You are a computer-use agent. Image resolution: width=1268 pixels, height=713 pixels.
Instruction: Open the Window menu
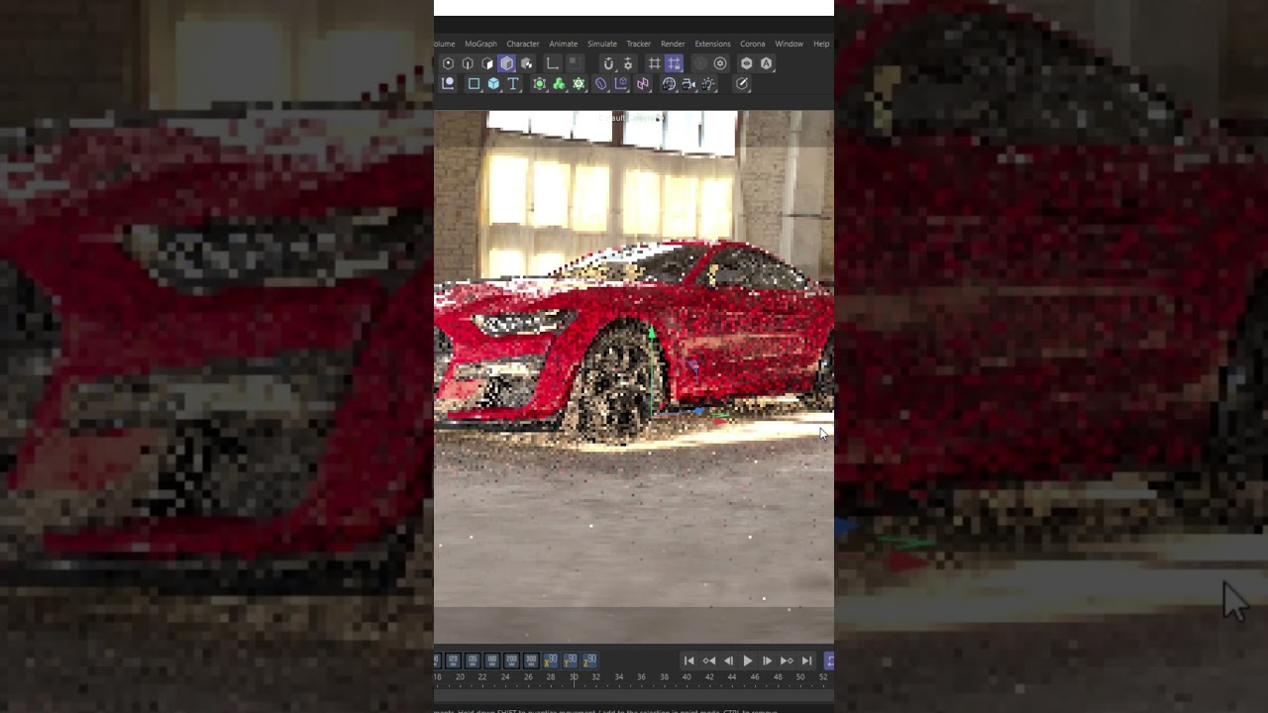click(x=790, y=44)
